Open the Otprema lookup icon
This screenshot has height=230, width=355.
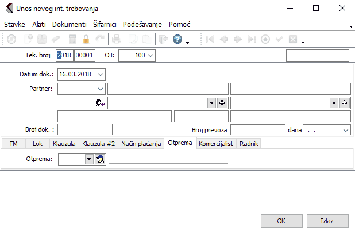99,160
